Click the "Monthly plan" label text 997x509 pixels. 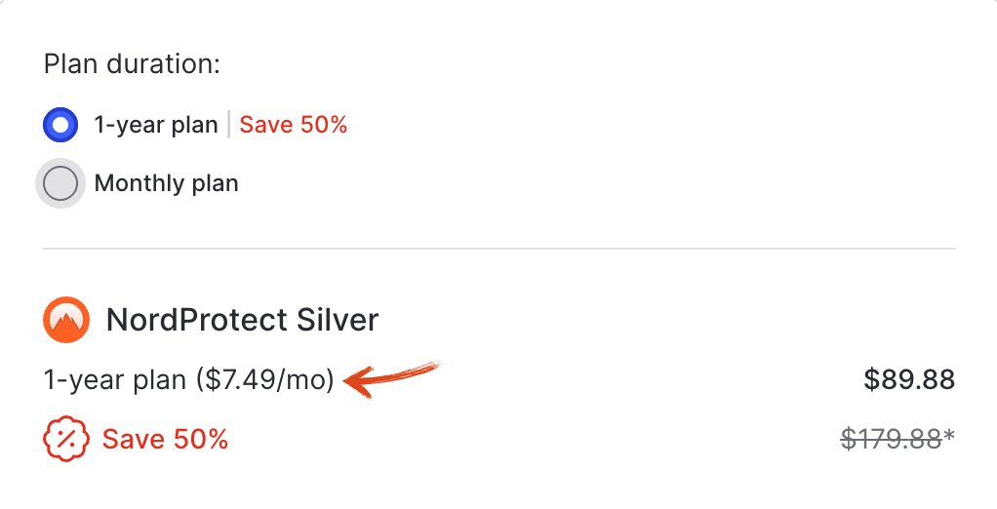[167, 183]
